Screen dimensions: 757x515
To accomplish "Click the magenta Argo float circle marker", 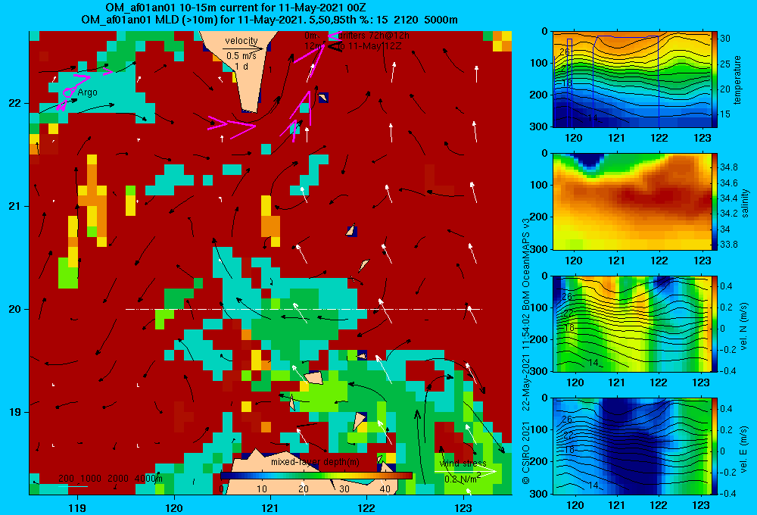I will [67, 92].
